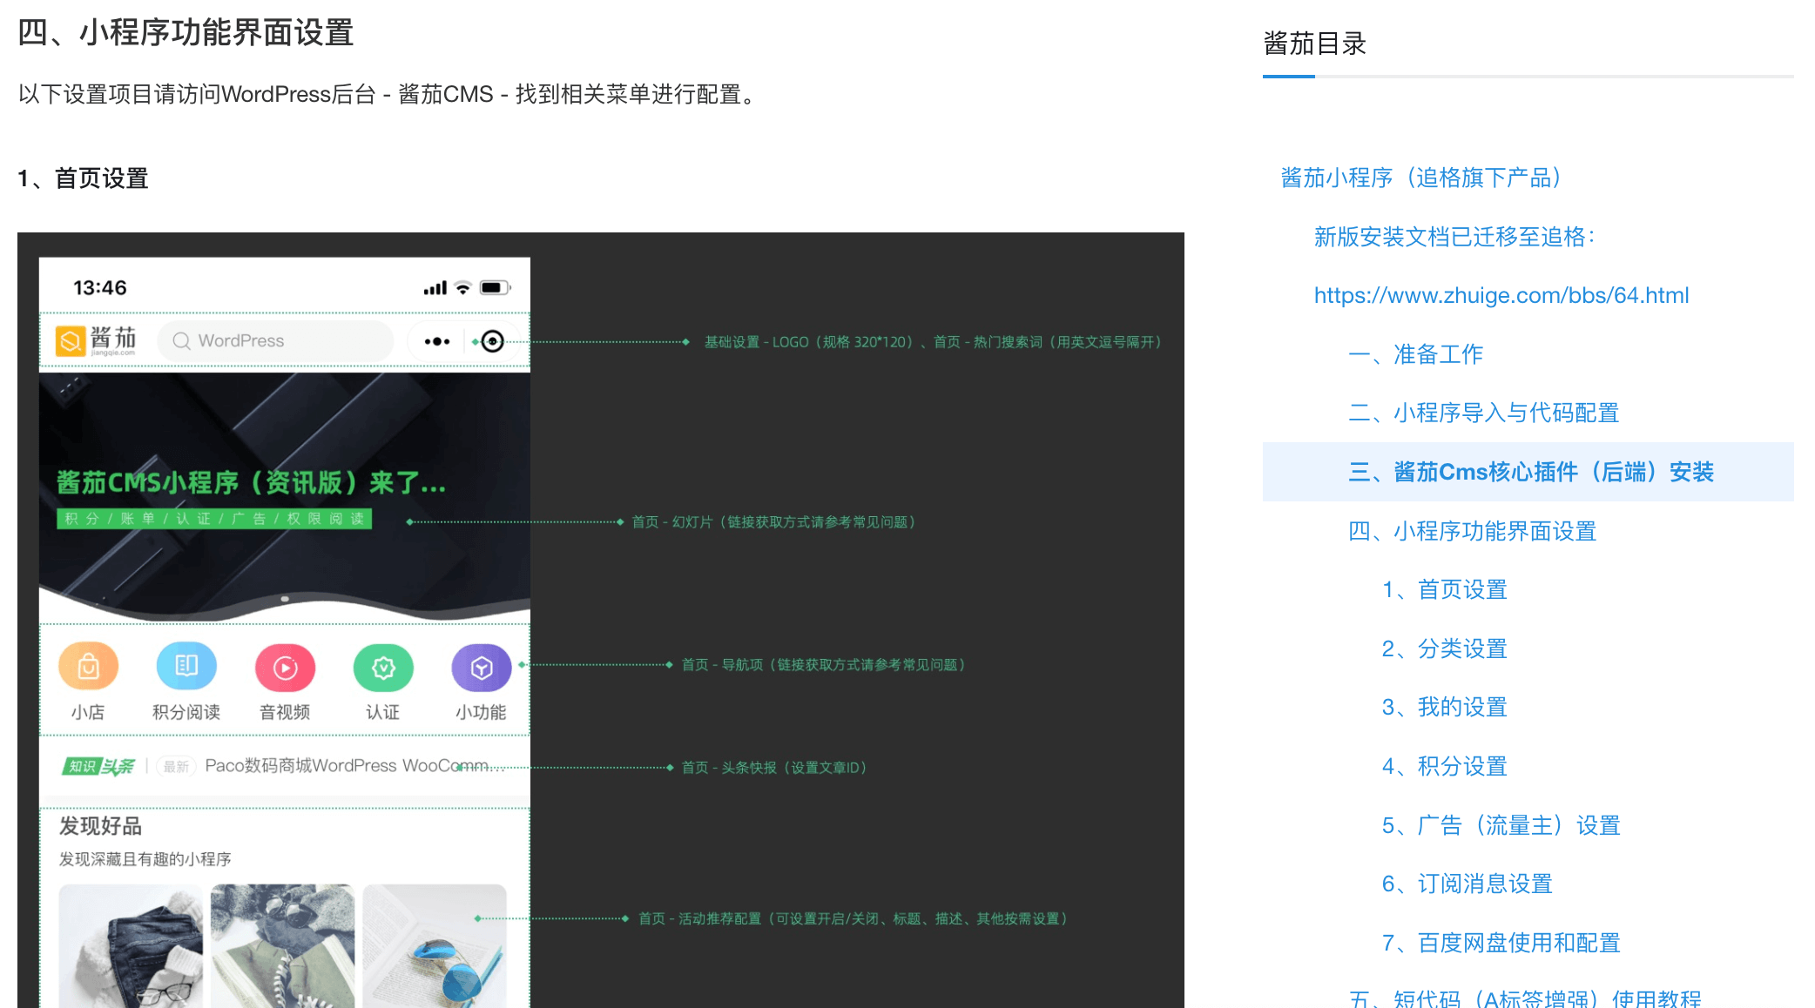Image resolution: width=1815 pixels, height=1008 pixels.
Task: Go to 四、小程序功能界面设置 in the catalog
Action: click(x=1472, y=531)
